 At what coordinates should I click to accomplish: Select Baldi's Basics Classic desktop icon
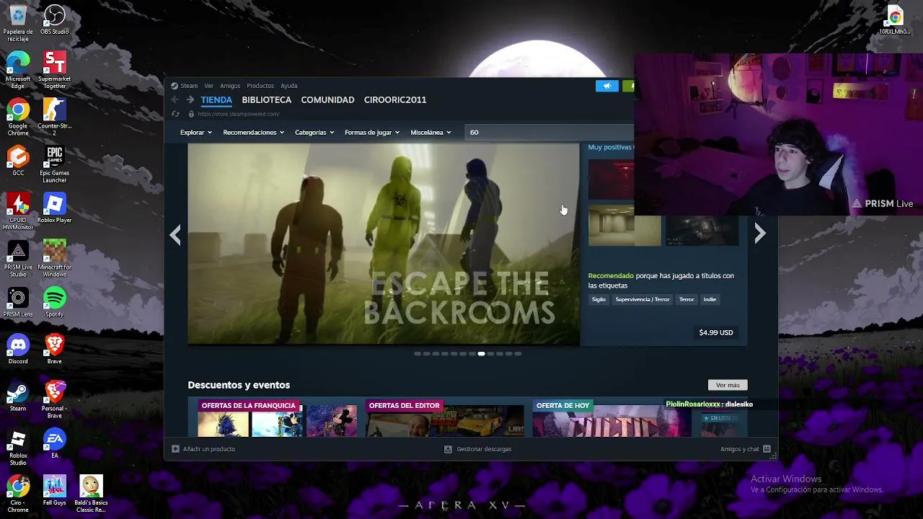point(91,494)
